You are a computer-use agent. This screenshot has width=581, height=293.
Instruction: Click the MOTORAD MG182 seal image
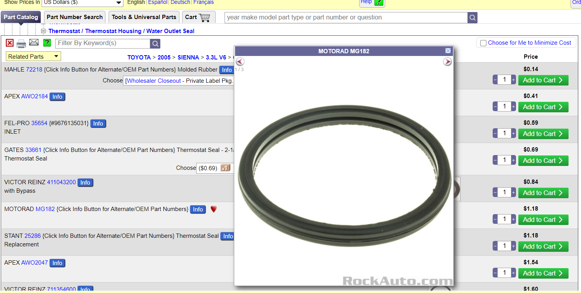click(x=344, y=175)
